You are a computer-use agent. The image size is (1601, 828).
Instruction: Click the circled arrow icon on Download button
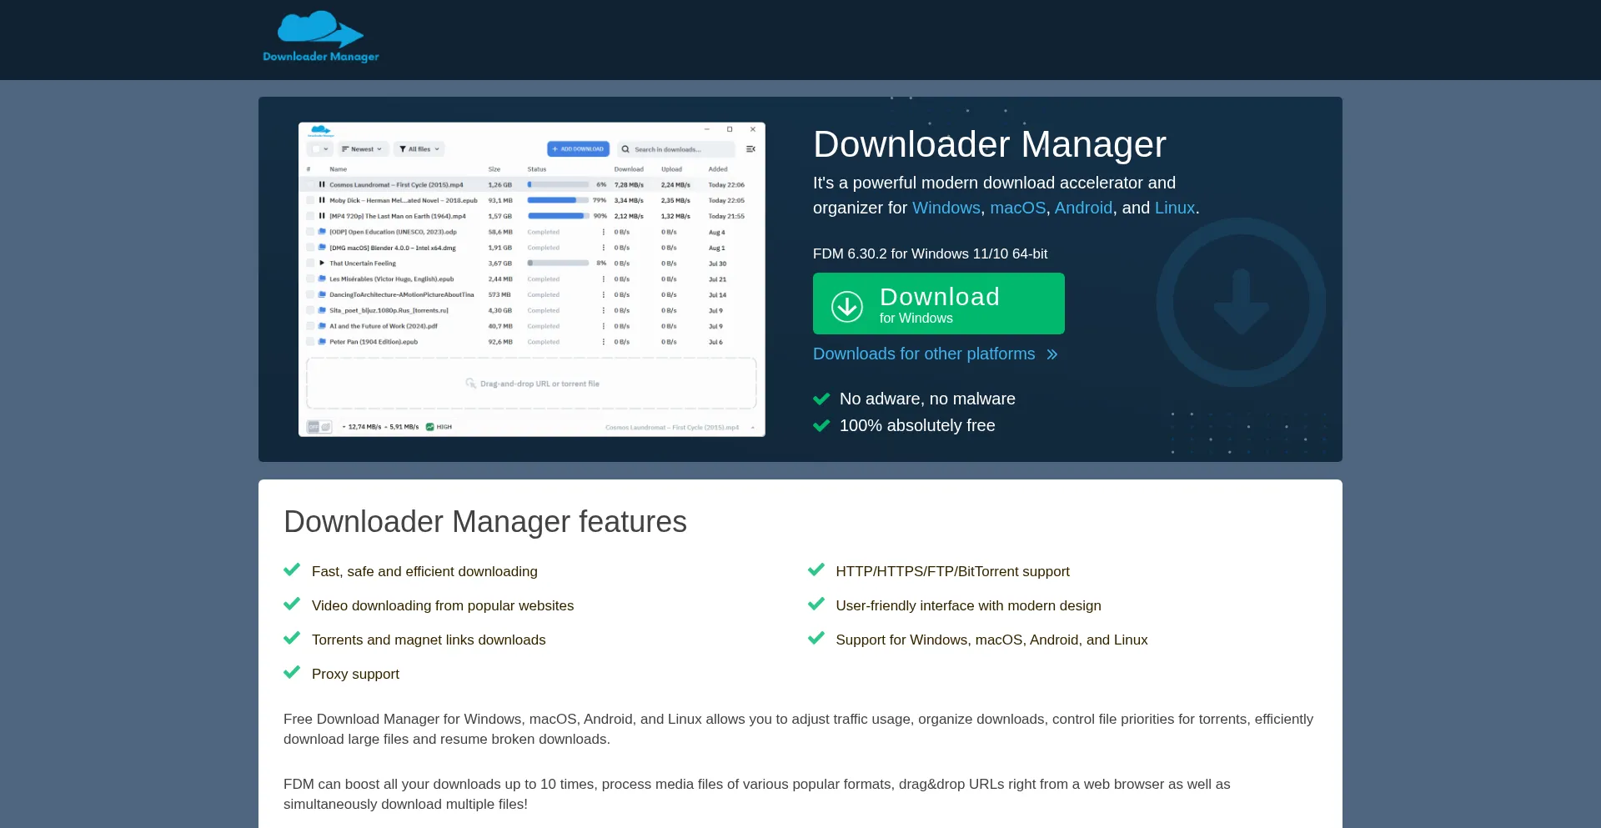coord(847,306)
